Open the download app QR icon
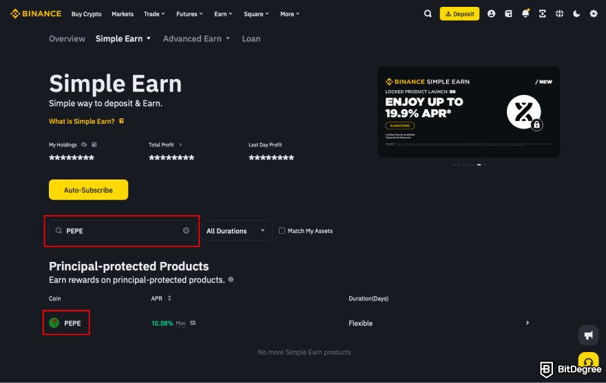 tap(542, 14)
